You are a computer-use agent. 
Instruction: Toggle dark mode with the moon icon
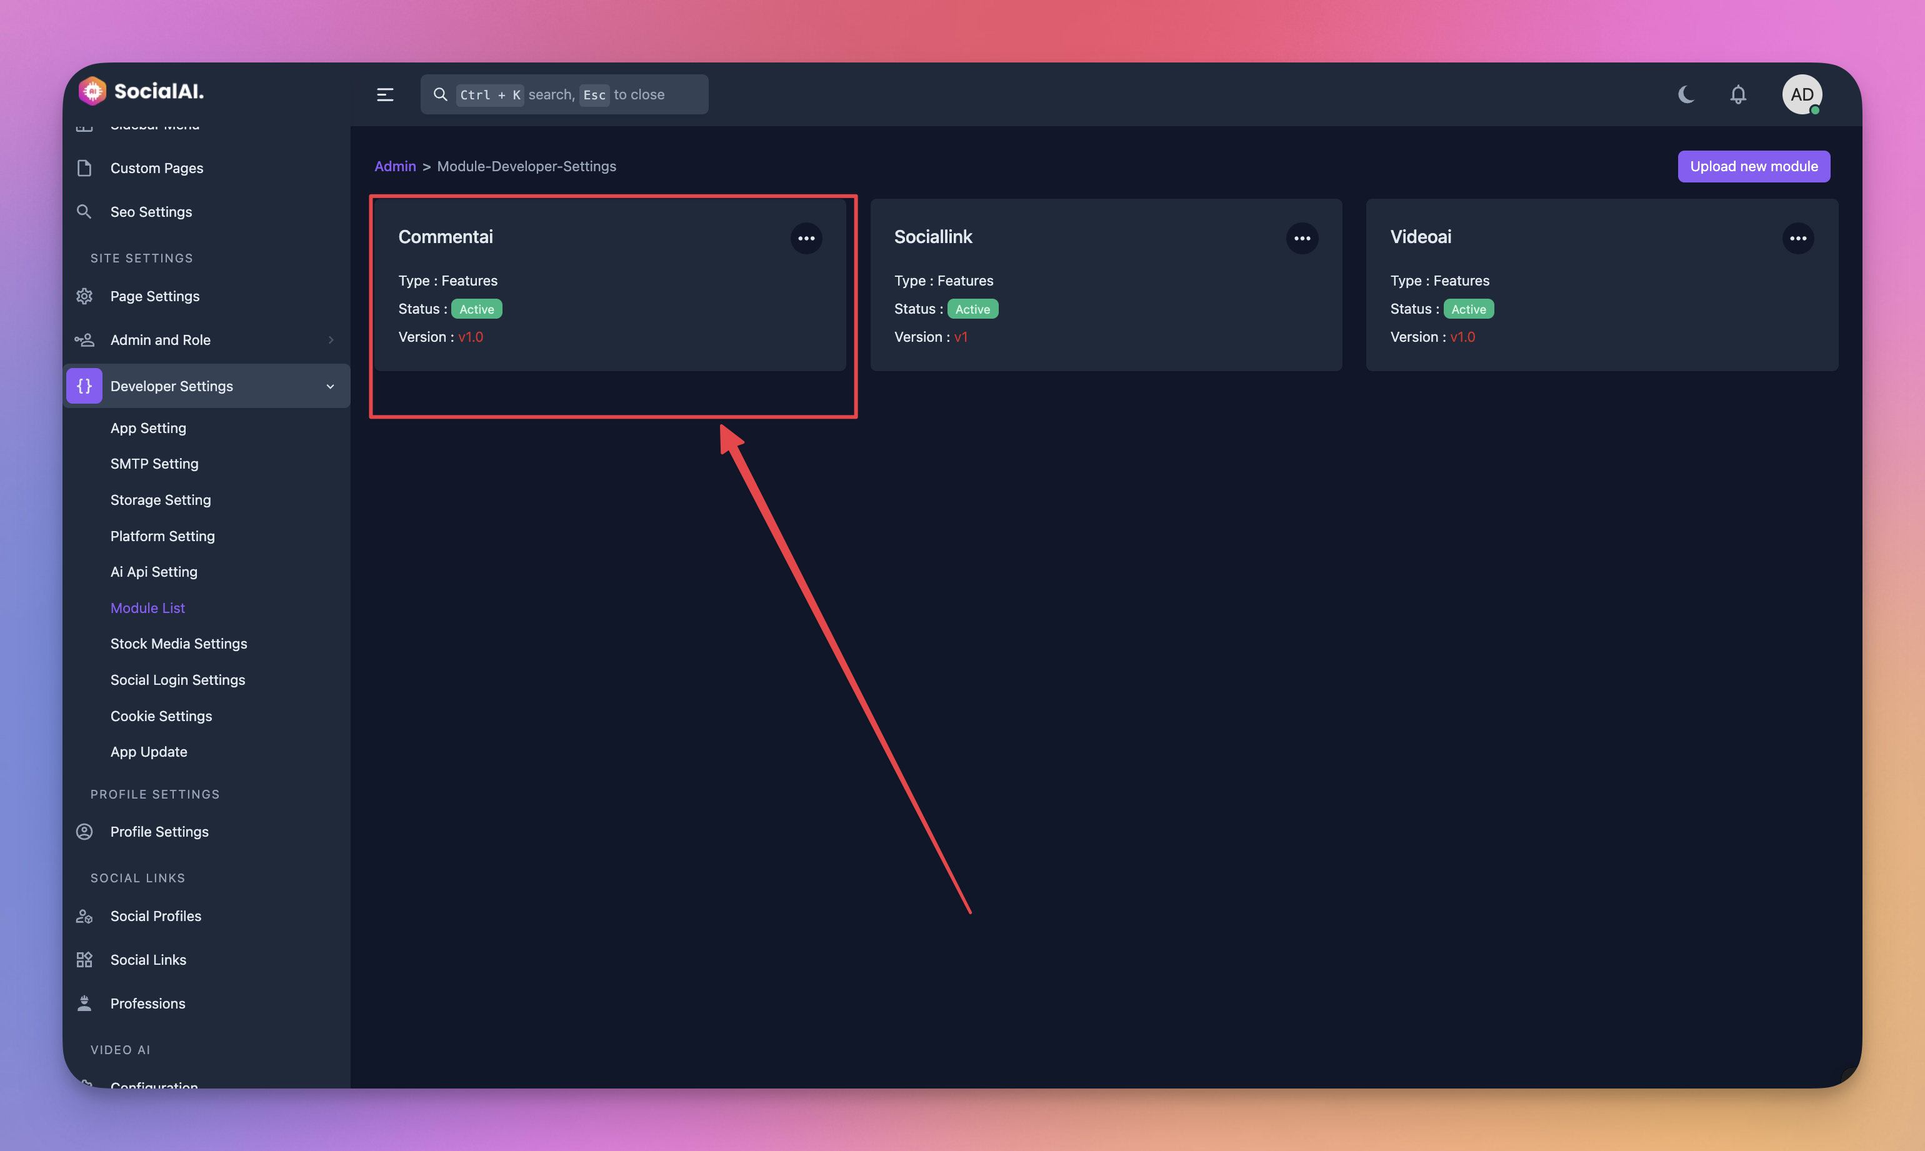coord(1686,94)
